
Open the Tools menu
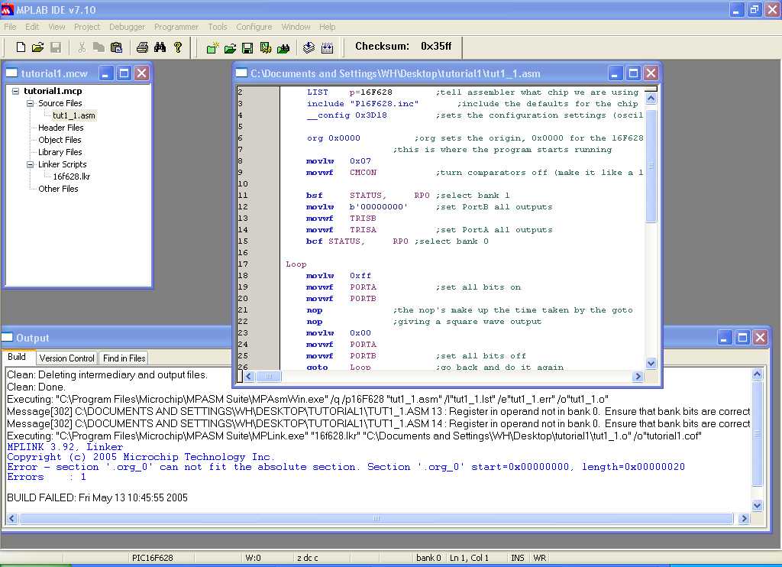pos(218,27)
